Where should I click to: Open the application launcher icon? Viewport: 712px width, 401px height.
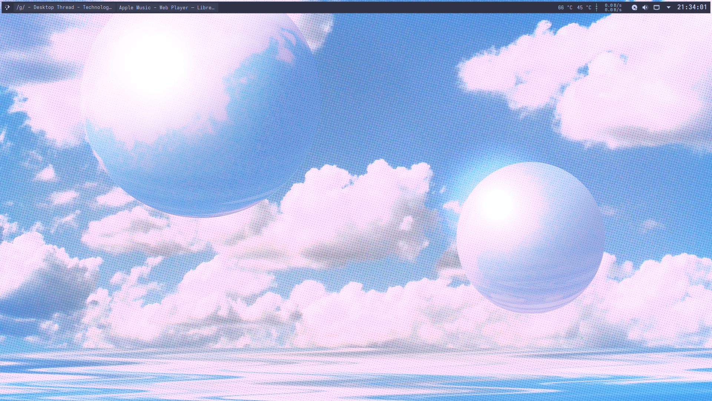(7, 7)
